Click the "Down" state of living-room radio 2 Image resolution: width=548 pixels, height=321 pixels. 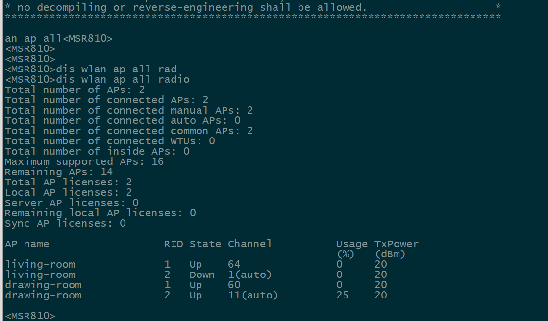pos(202,275)
